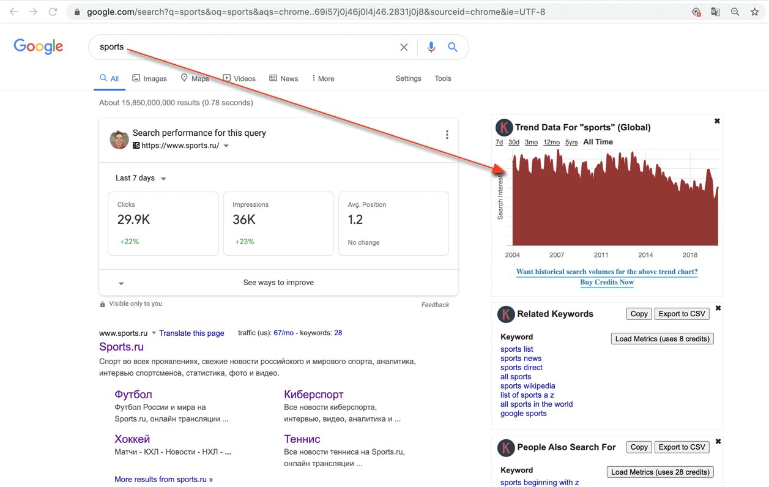Click the red-badged extension icon in address bar

pos(696,12)
